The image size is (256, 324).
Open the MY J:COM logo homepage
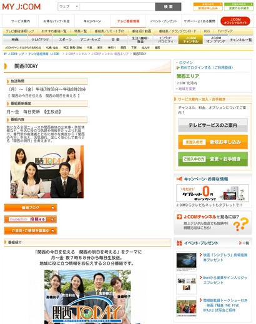pyautogui.click(x=21, y=7)
